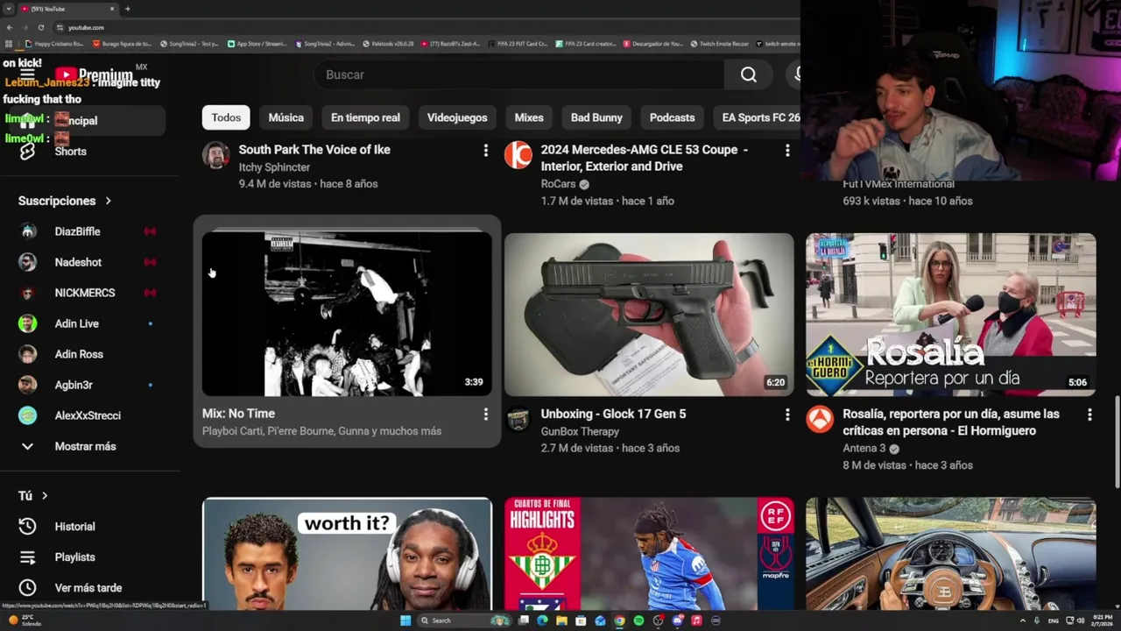1121x631 pixels.
Task: Select the Todos filter chip
Action: pos(226,117)
